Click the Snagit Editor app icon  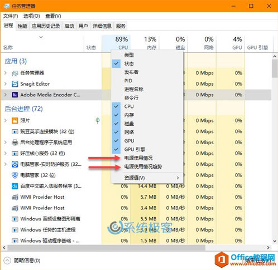point(15,84)
